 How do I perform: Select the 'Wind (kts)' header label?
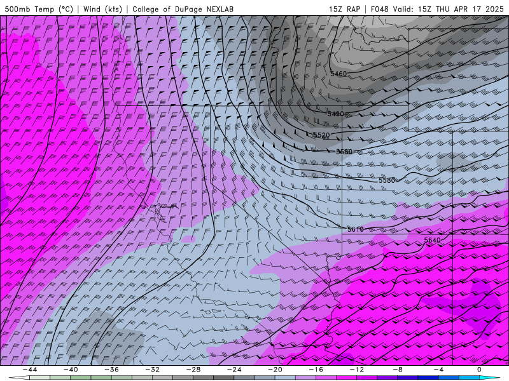(x=102, y=9)
